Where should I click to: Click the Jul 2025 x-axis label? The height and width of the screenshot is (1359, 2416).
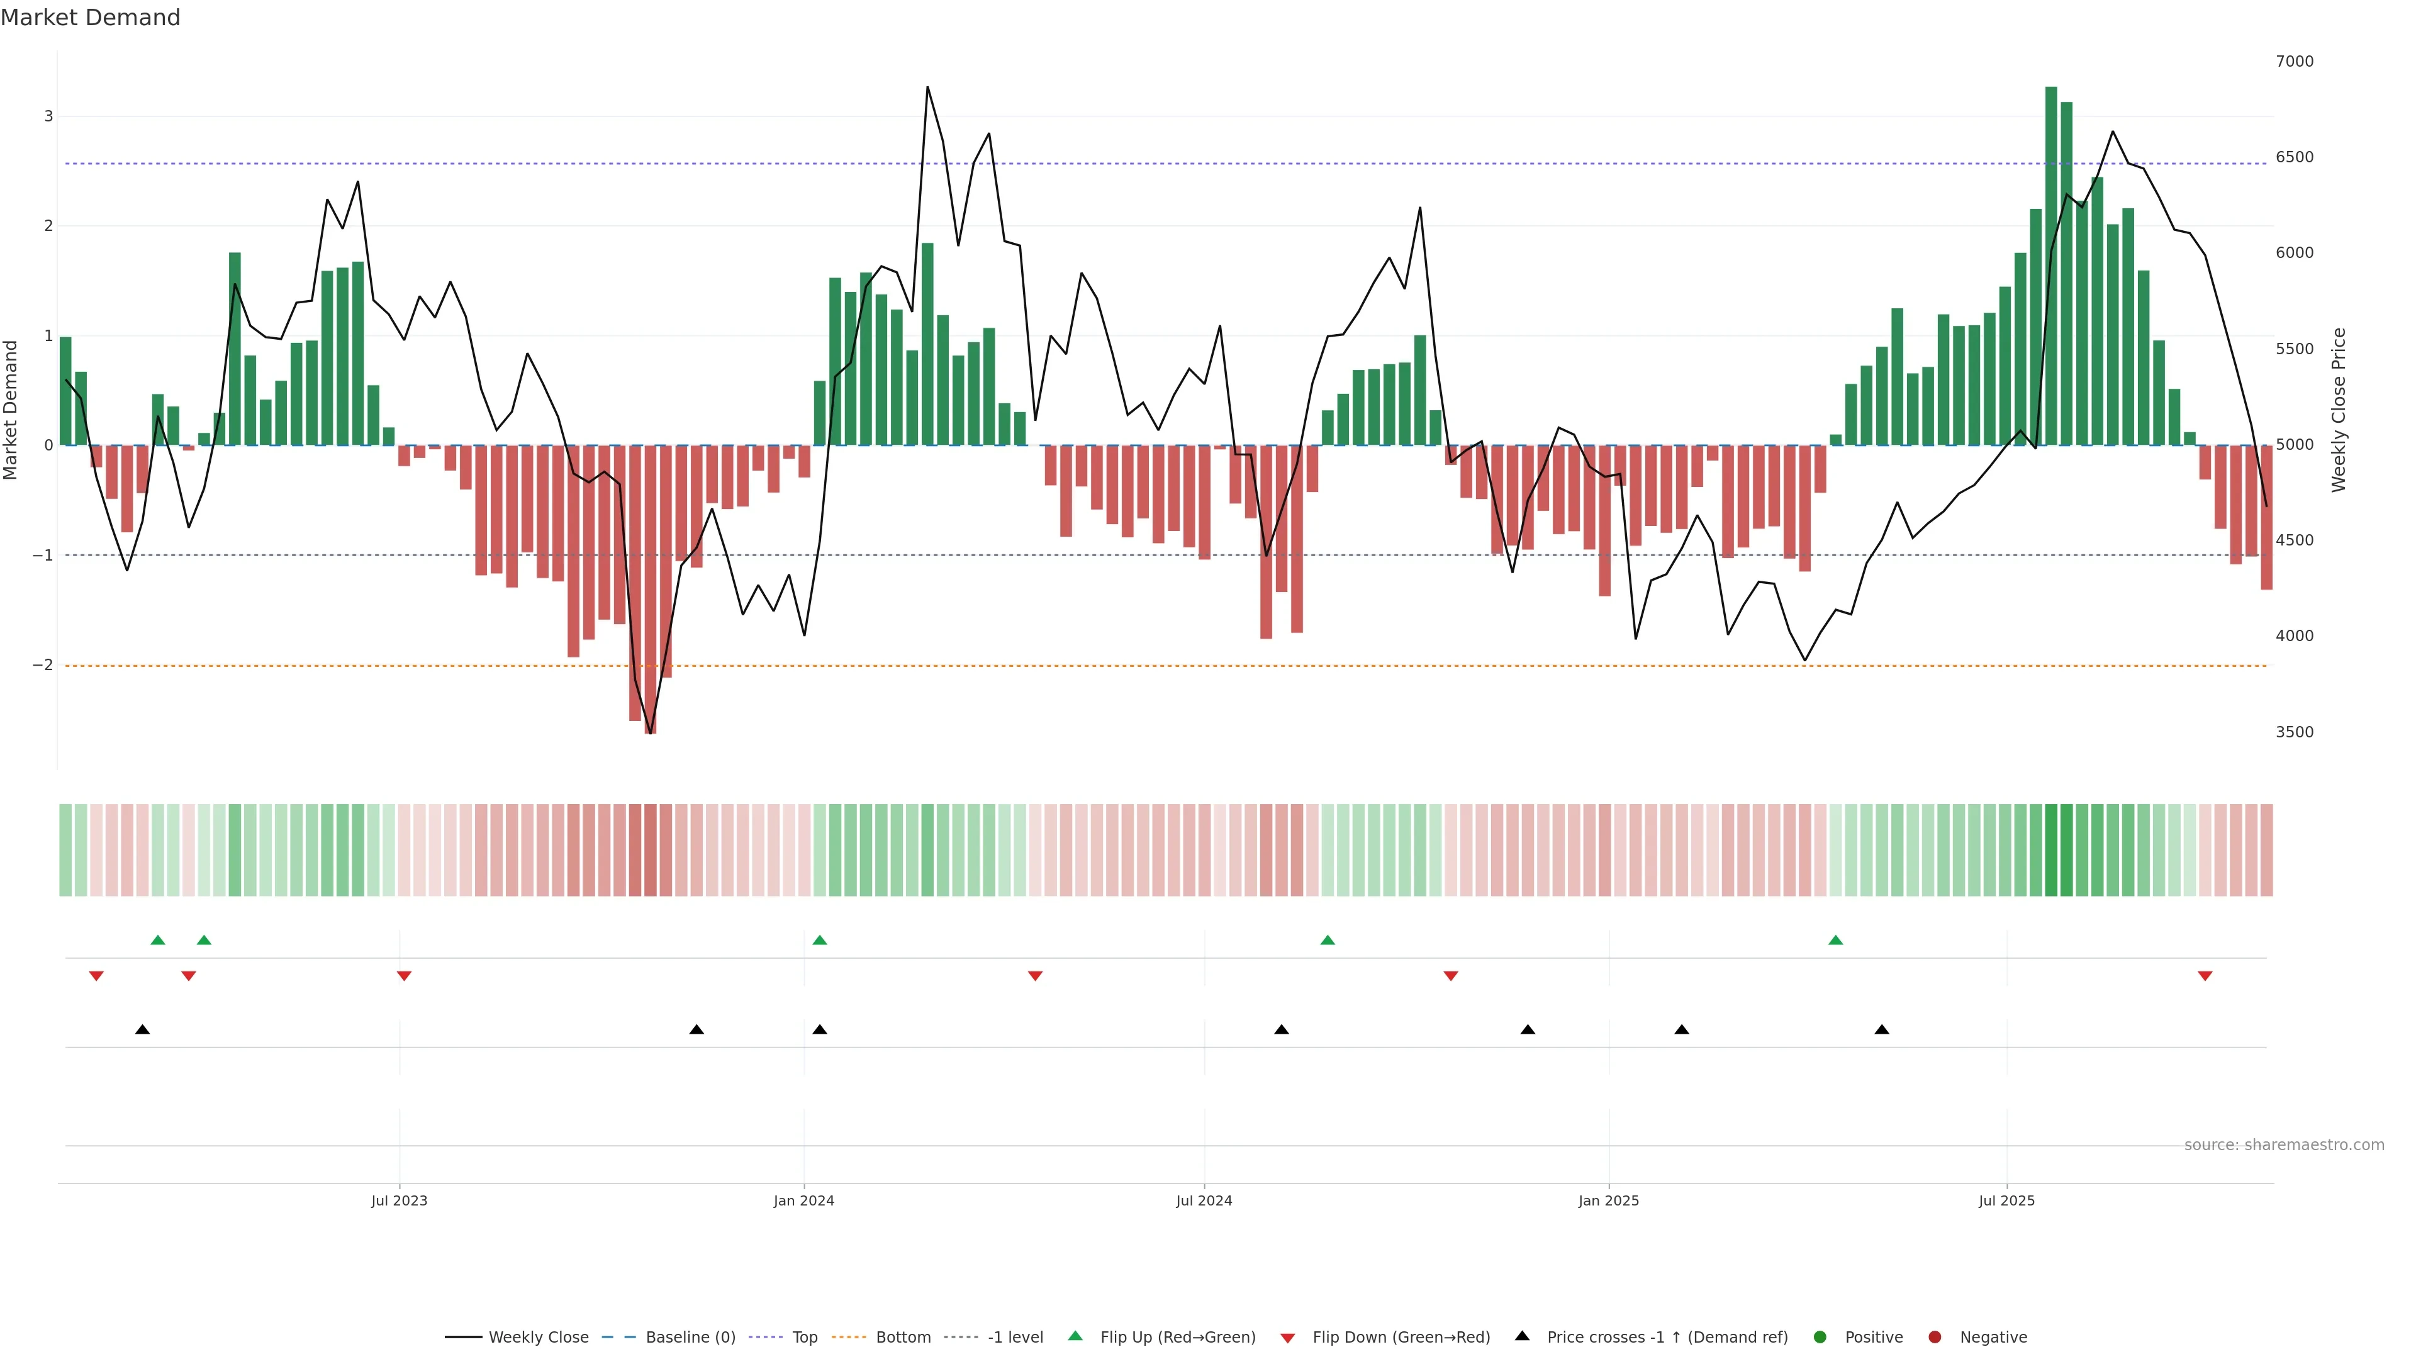[x=2006, y=1200]
